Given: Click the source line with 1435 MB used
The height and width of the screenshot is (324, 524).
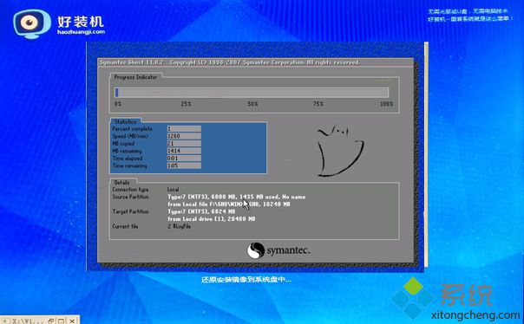Looking at the screenshot, I should (x=237, y=197).
